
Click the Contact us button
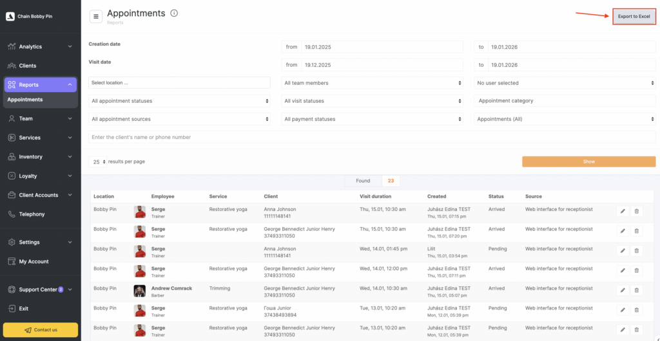(41, 329)
